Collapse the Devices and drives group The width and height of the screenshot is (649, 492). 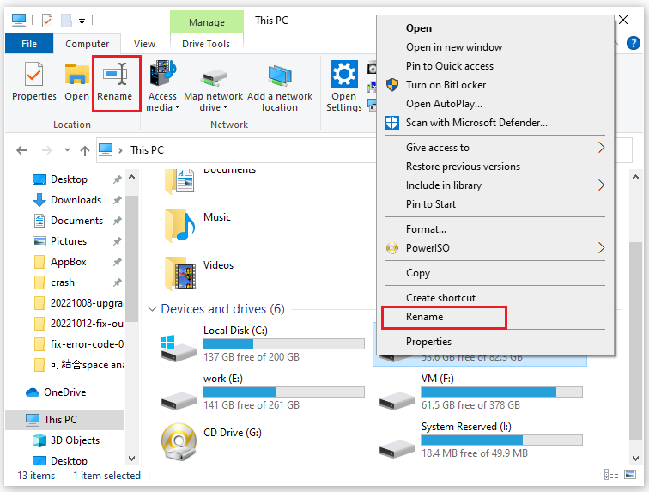point(152,309)
